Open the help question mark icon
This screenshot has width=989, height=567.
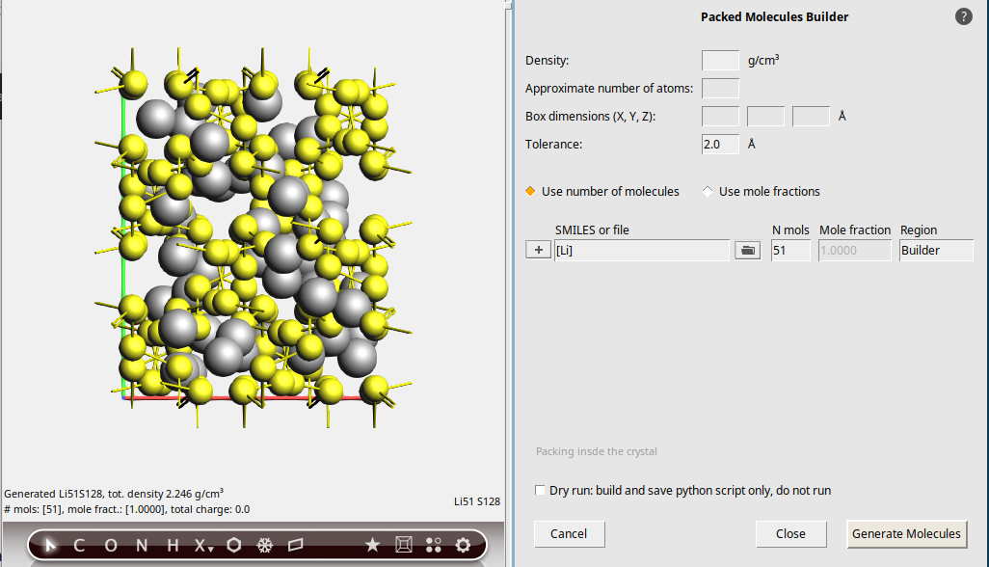[964, 16]
